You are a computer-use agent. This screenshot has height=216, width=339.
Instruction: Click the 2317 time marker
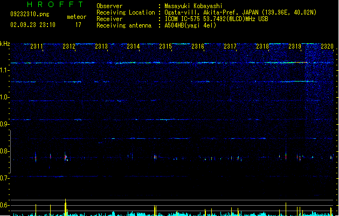pyautogui.click(x=230, y=46)
